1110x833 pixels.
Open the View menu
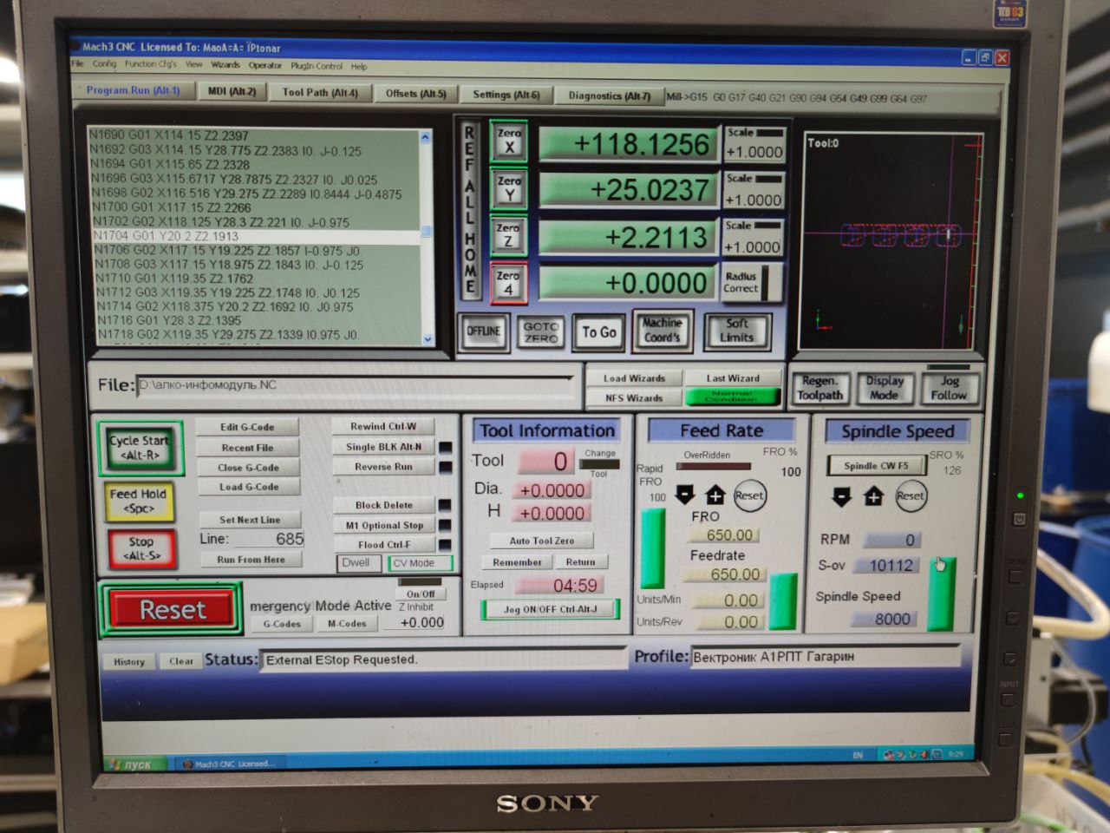[x=194, y=64]
